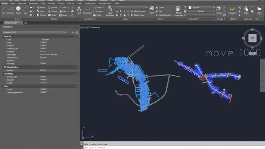Expand the Draw panel dropdown
This screenshot has width=265, height=149.
18,19
